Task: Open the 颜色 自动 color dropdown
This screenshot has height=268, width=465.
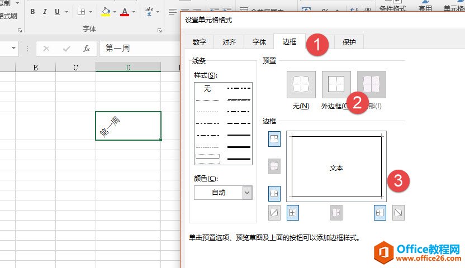Action: click(x=223, y=193)
